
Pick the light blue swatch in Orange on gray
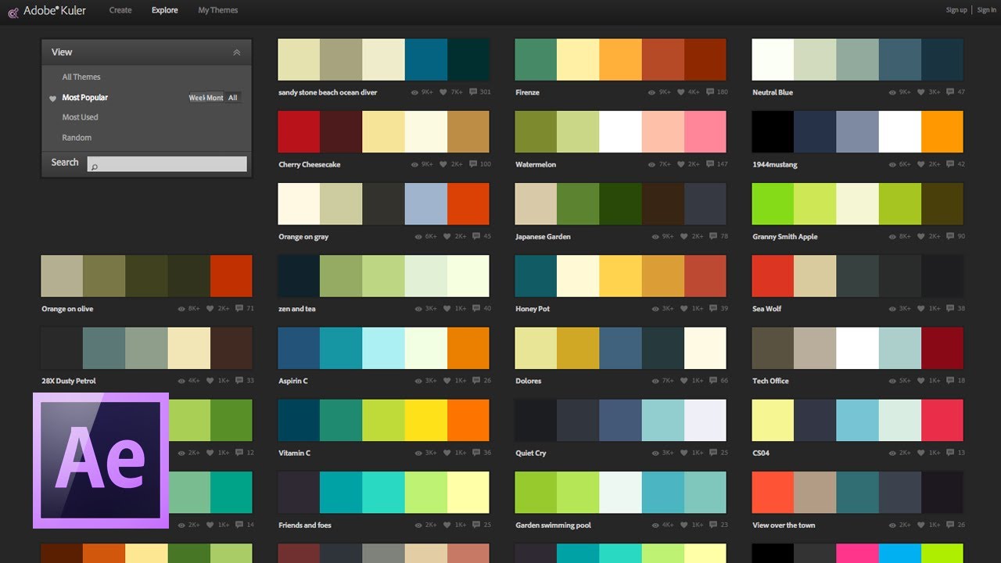(426, 203)
